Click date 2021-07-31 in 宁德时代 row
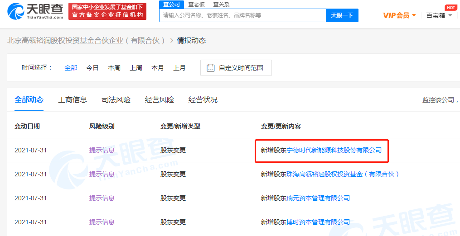 [30, 150]
